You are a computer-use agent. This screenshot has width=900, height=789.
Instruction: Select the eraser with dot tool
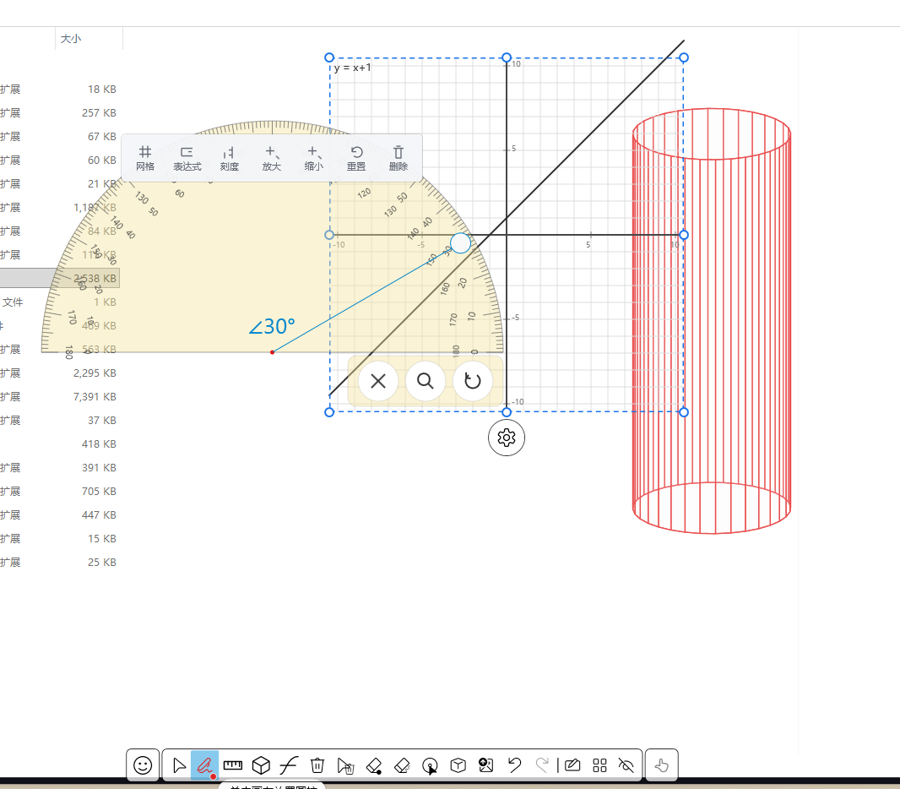coord(374,765)
